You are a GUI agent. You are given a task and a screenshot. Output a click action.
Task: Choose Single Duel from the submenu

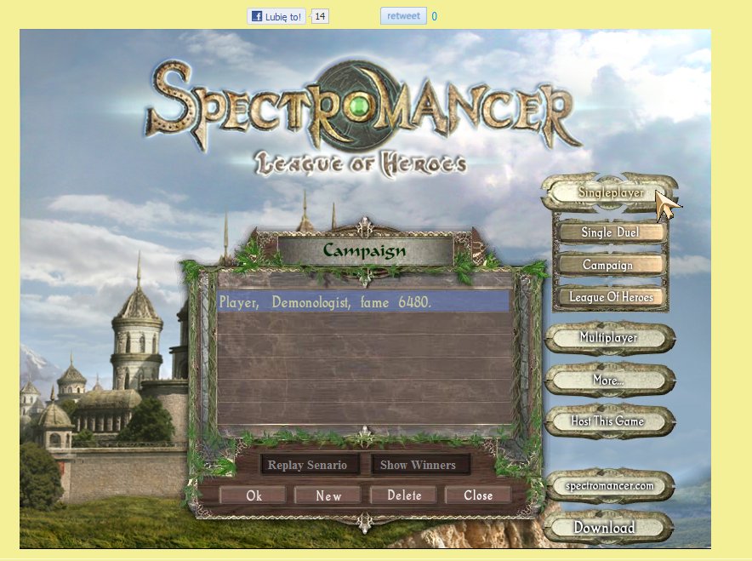(610, 232)
